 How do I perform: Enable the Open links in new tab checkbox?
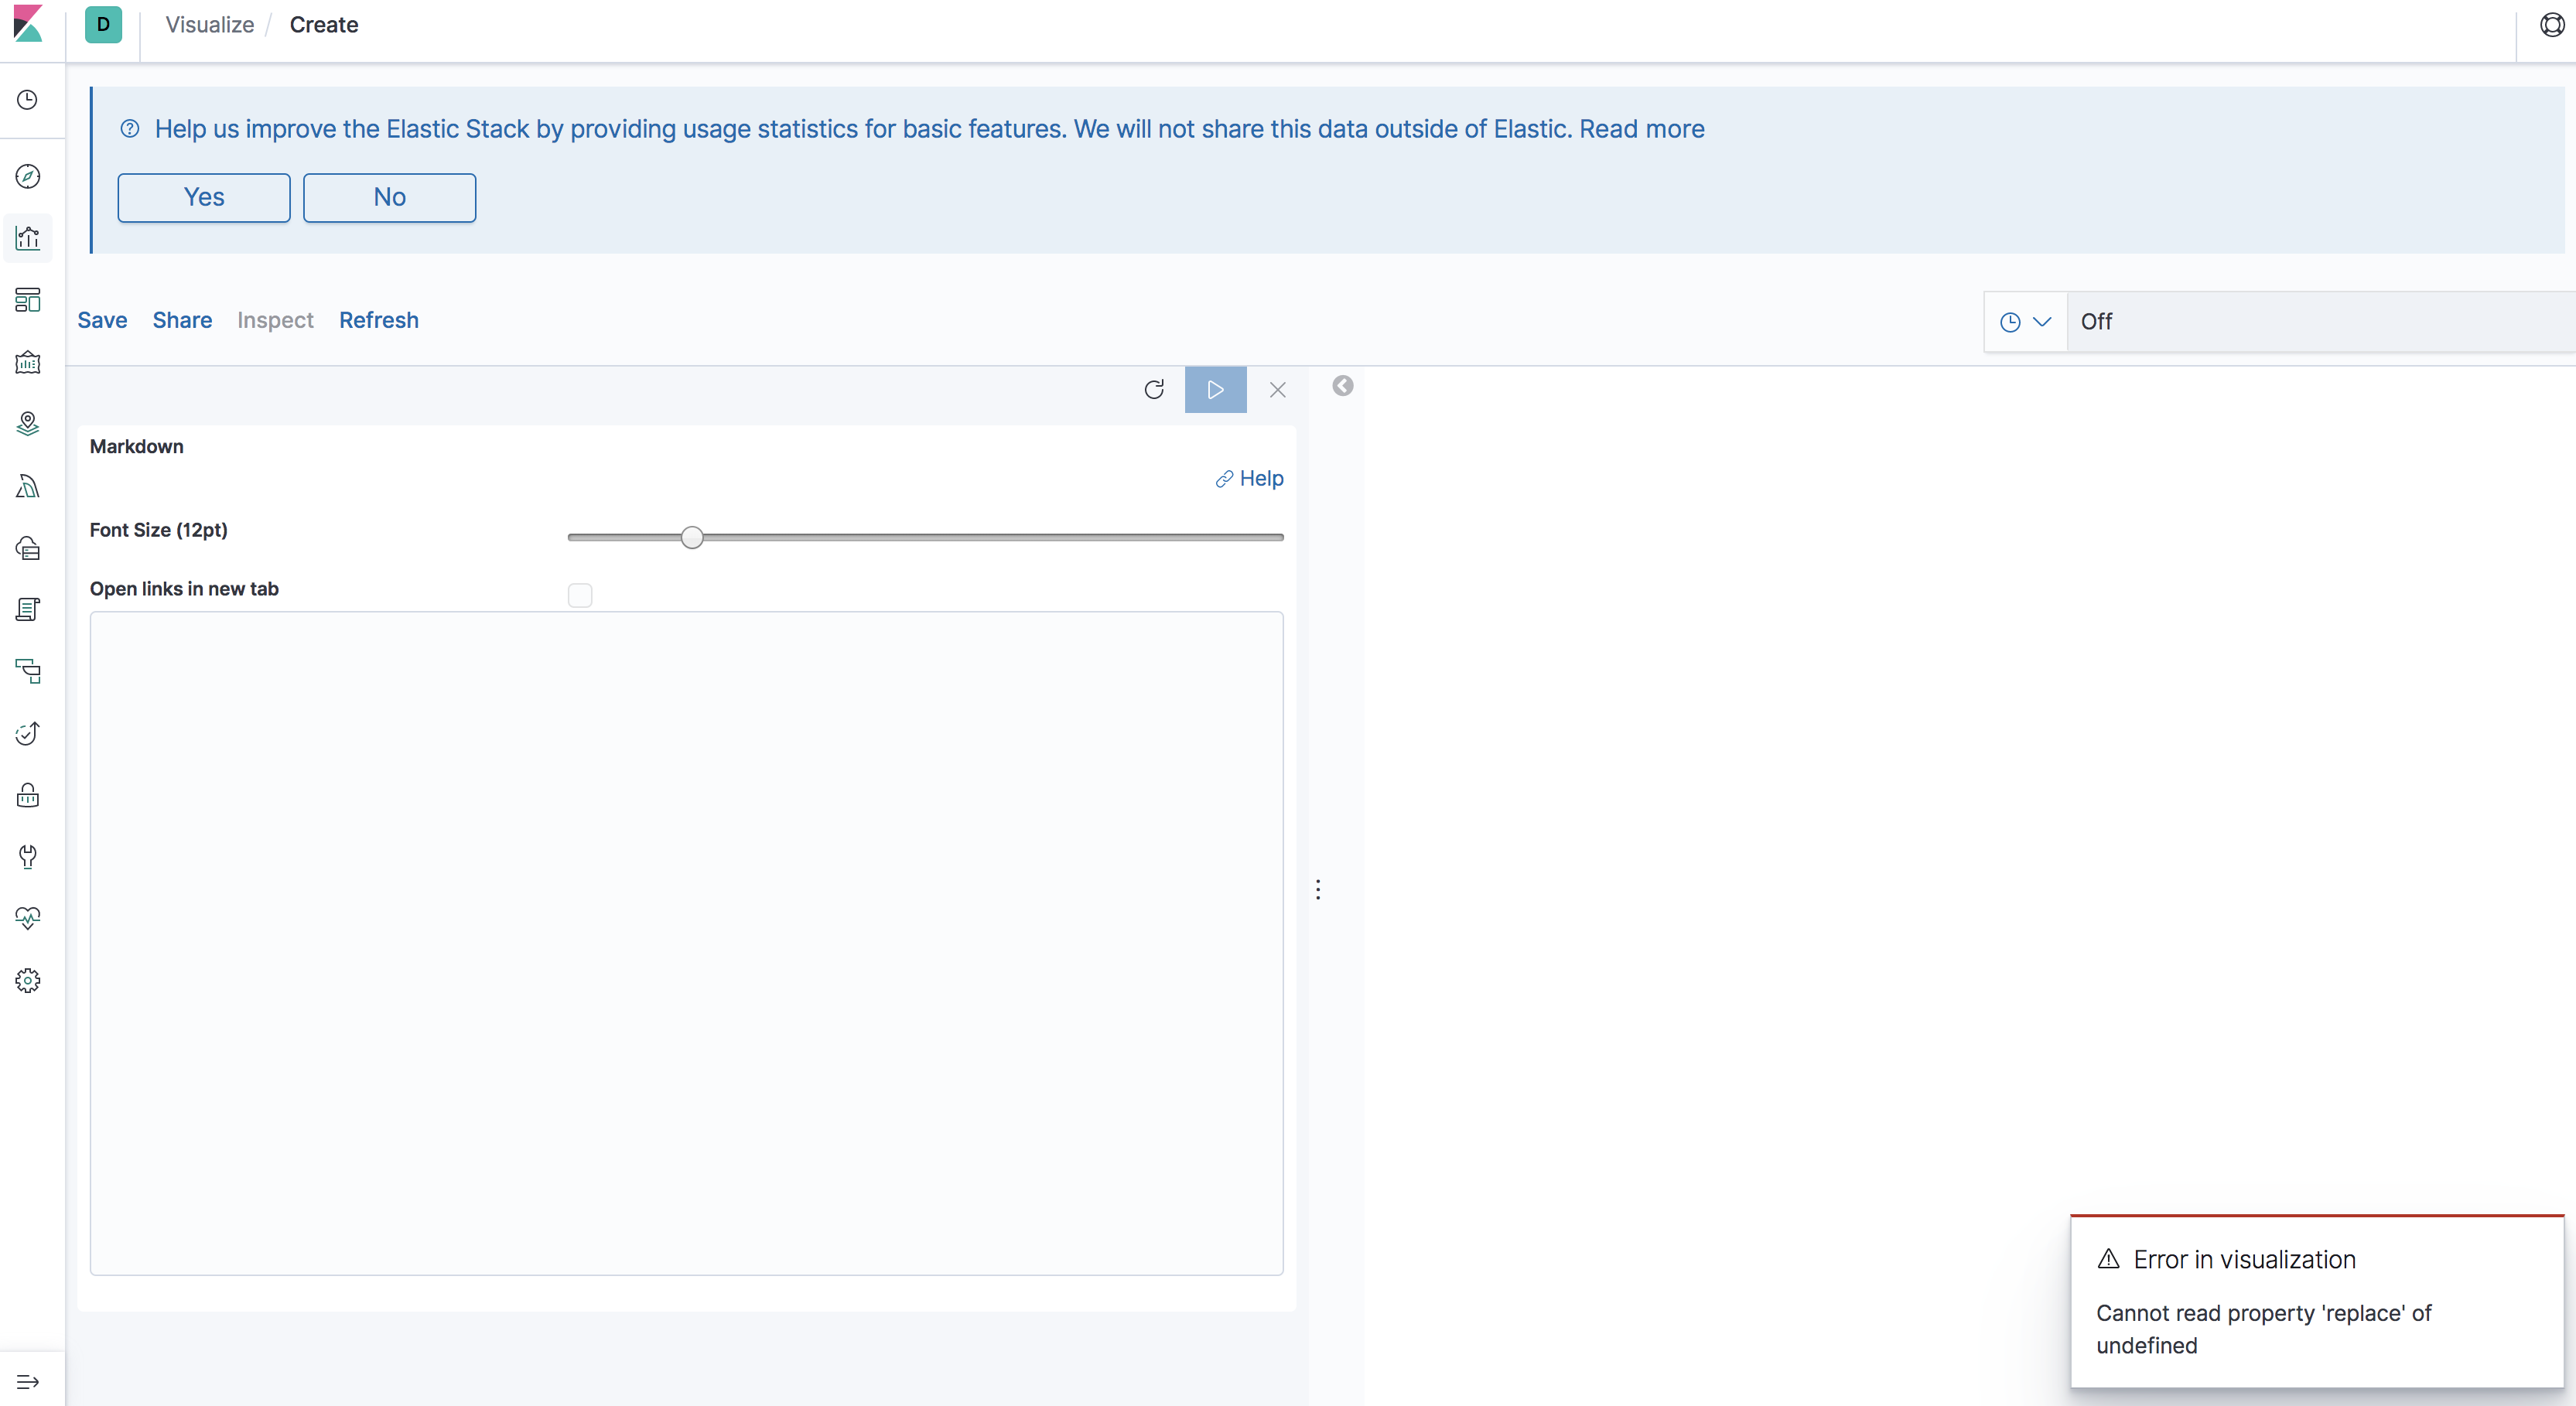(x=580, y=595)
